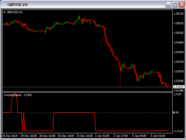Screen dimensions: 186x140
Task: Click price scale value 1.53830
Action: click(179, 52)
